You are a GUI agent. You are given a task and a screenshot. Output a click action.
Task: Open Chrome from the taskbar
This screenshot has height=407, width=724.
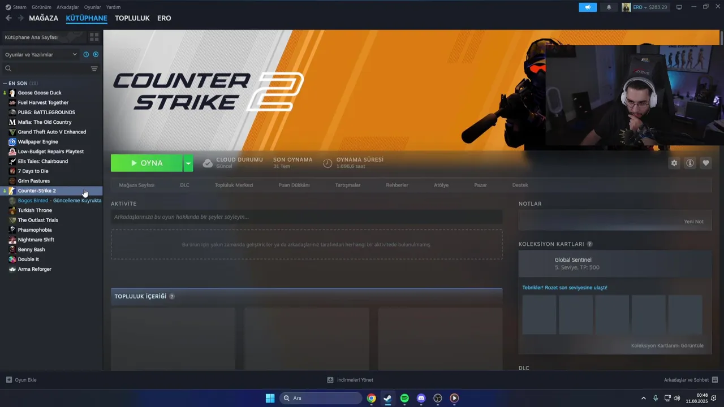point(371,398)
